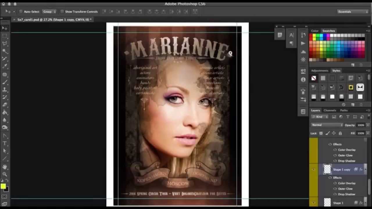
Task: Click the Drop Shadow effect under Shape 1 copy
Action: tap(346, 194)
